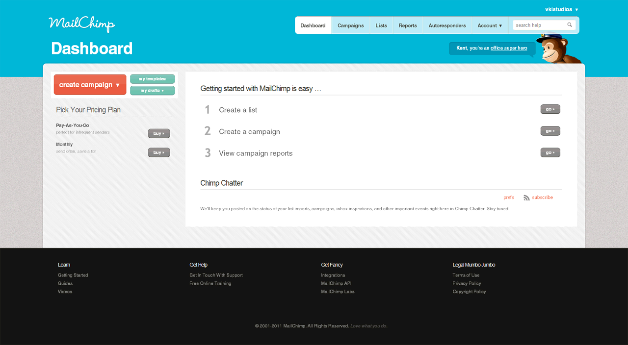The height and width of the screenshot is (345, 628).
Task: Open the MailChimp API link
Action: 336,283
